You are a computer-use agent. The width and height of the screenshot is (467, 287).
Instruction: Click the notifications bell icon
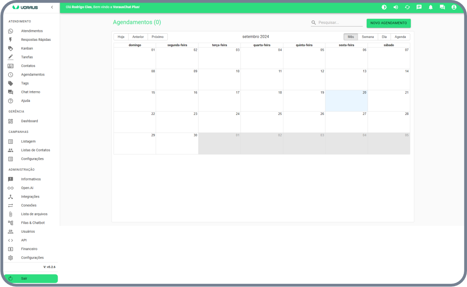[x=431, y=7]
